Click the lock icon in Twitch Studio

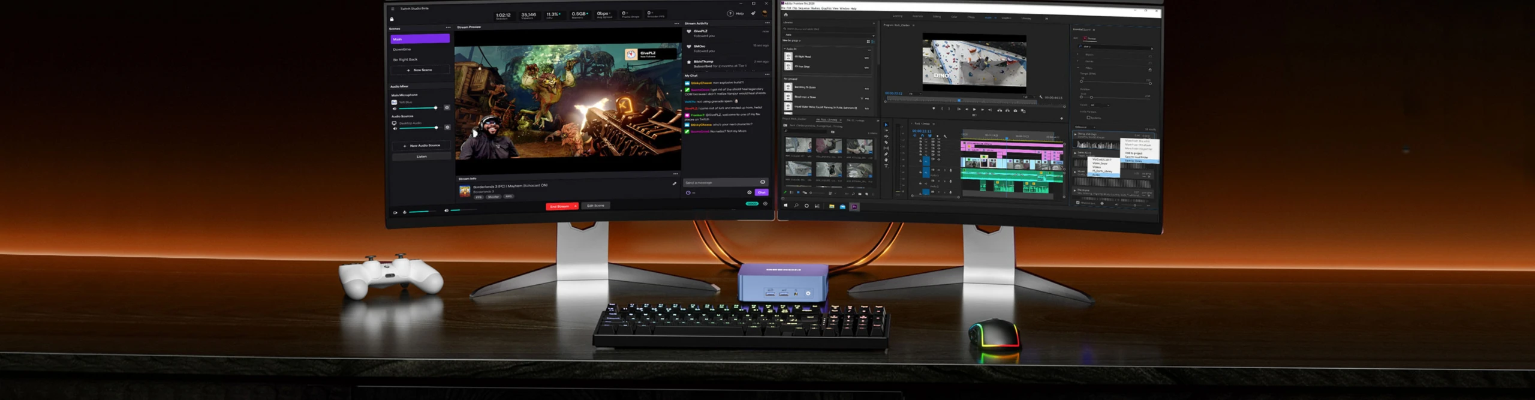point(392,19)
